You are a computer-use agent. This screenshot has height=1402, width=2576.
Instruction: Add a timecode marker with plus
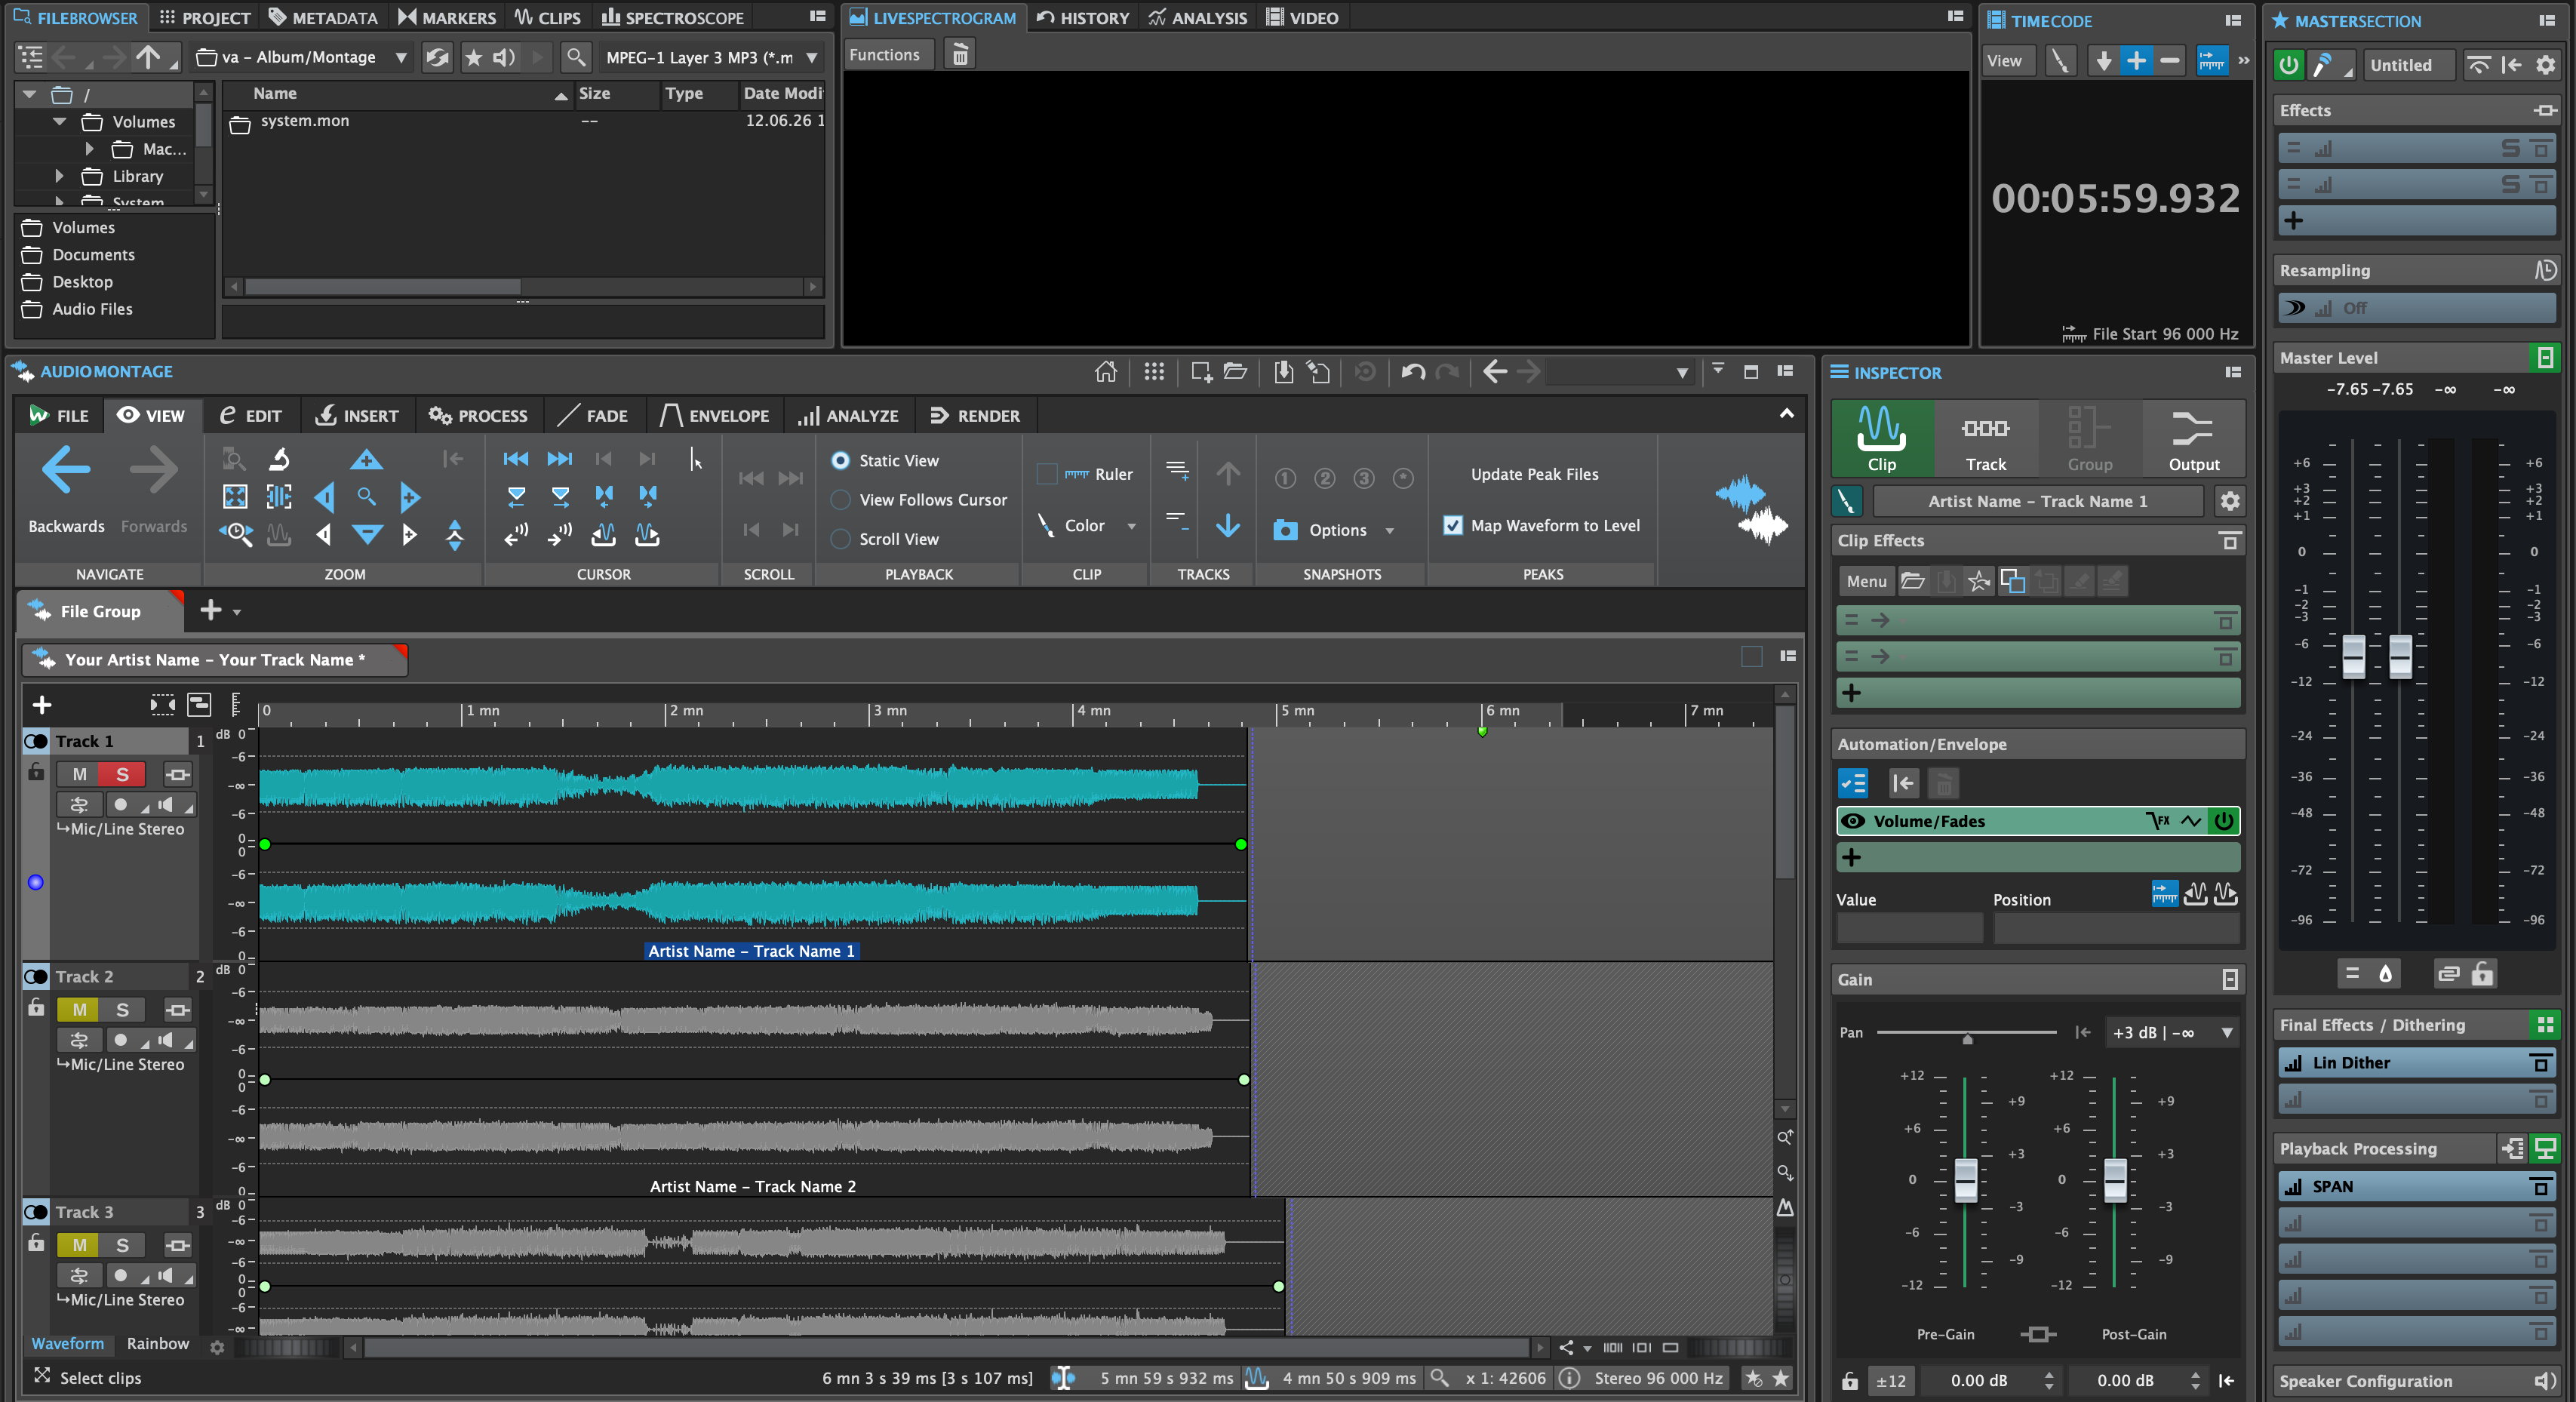2135,61
